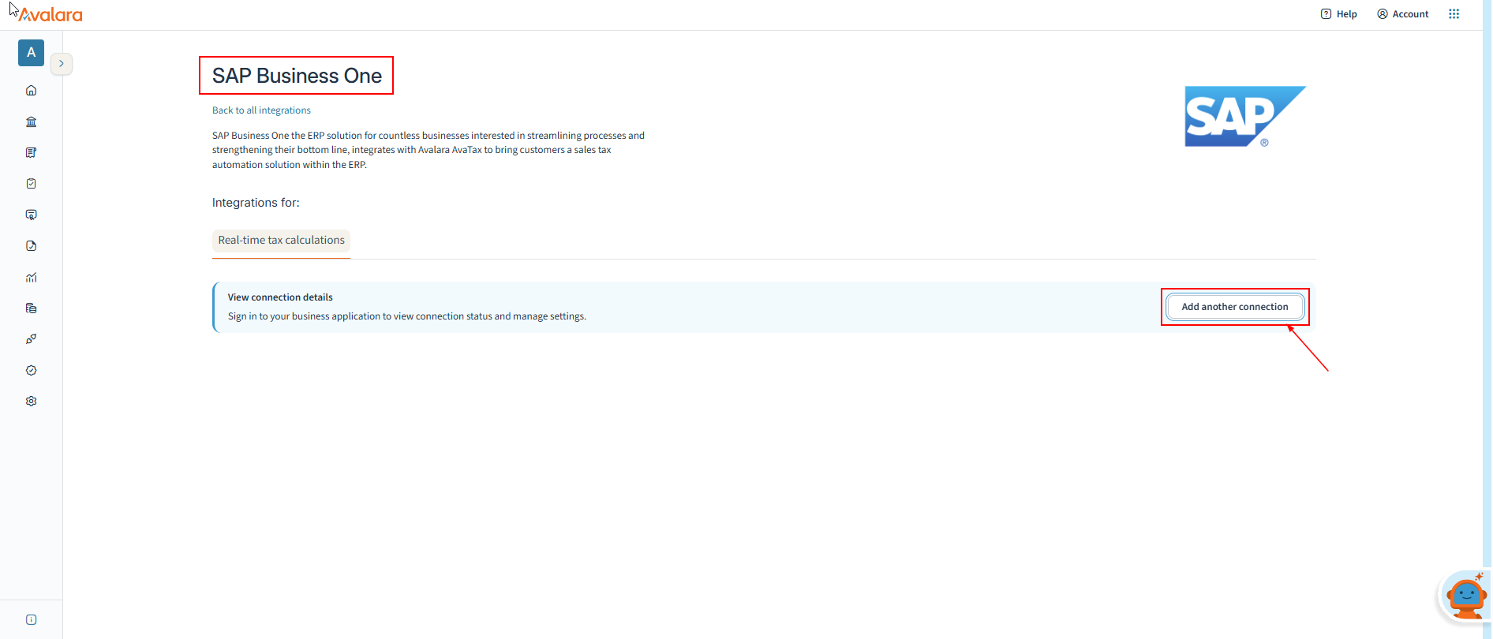Expand the sidebar with the chevron arrow
Image resolution: width=1493 pixels, height=639 pixels.
[62, 64]
